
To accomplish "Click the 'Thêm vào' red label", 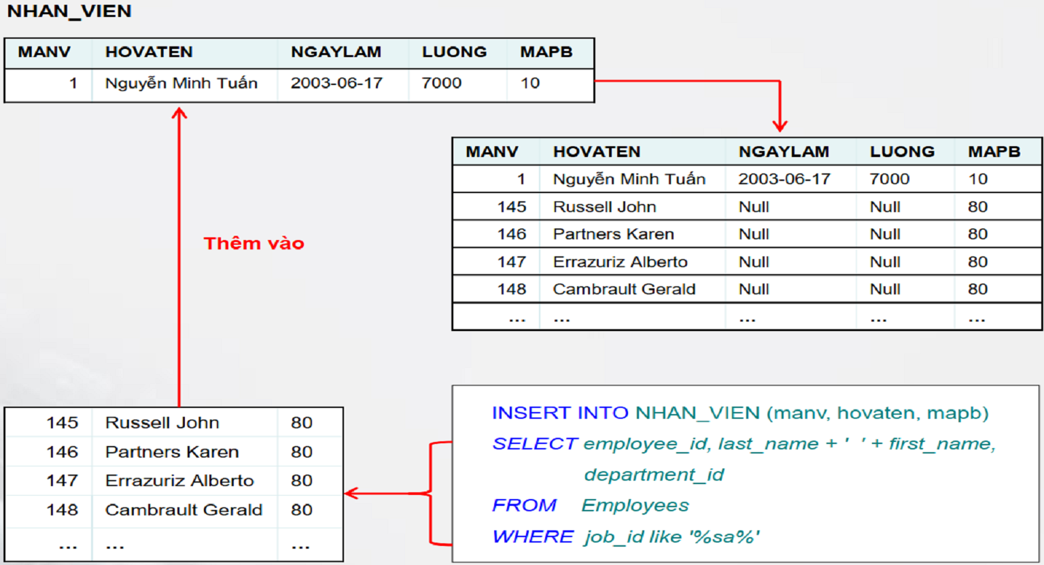I will click(254, 243).
